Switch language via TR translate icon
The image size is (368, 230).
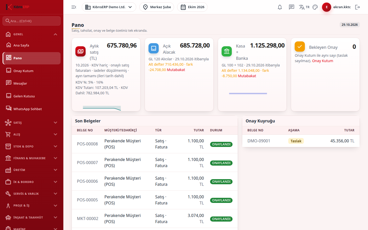pyautogui.click(x=304, y=7)
